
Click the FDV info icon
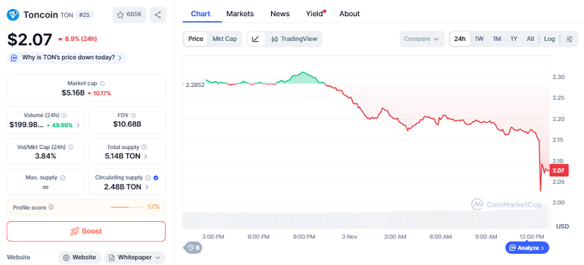tap(134, 115)
